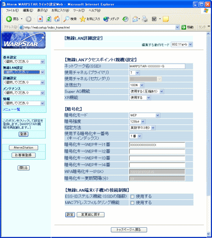Click the Mail envelope icon
The image size is (212, 238).
click(x=135, y=19)
